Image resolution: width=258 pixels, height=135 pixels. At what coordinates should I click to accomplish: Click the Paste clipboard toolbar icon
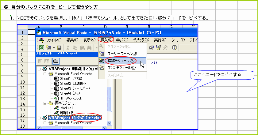82,48
